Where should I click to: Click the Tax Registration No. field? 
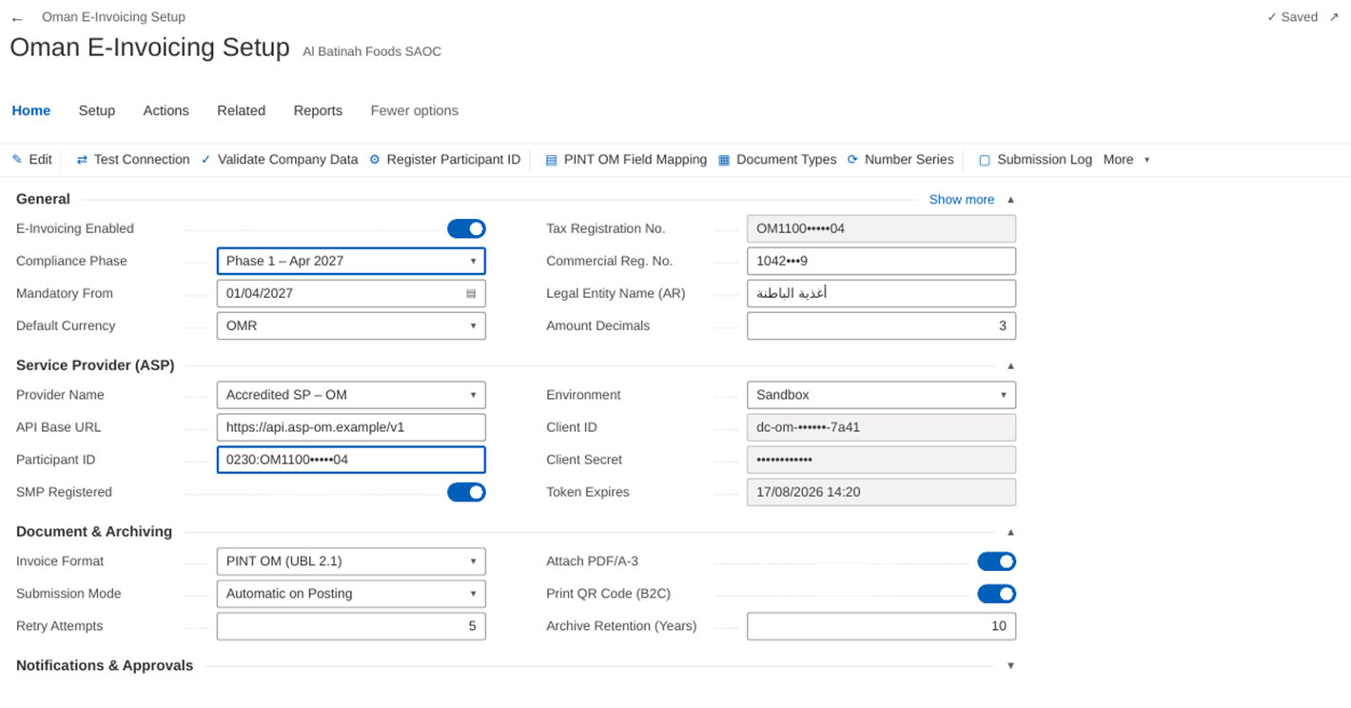click(x=881, y=228)
